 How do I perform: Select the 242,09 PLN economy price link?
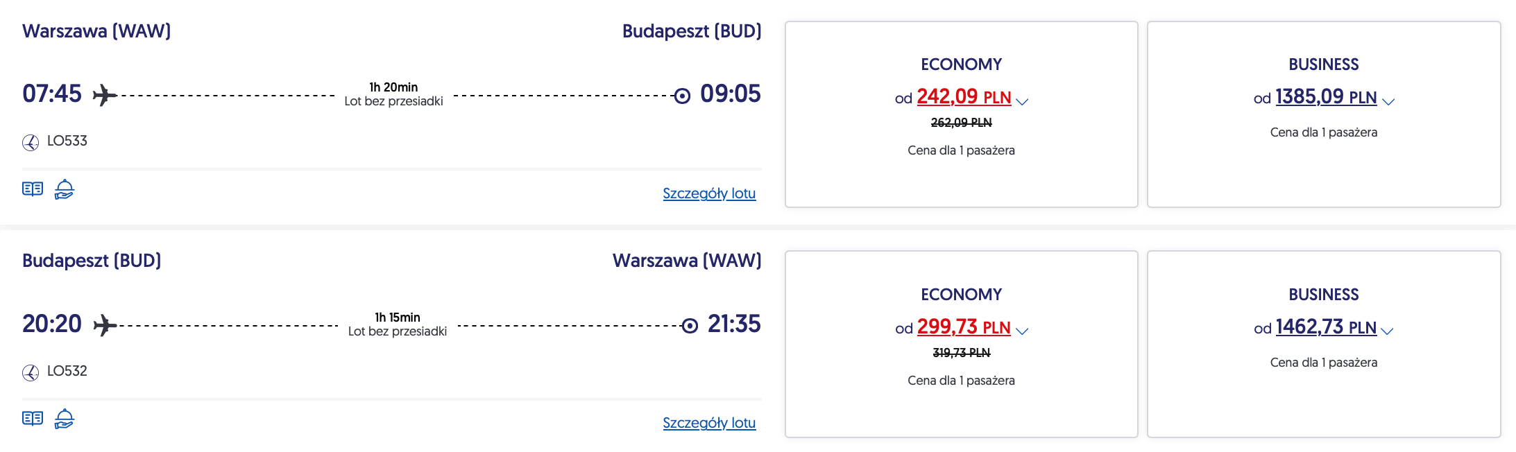click(964, 97)
